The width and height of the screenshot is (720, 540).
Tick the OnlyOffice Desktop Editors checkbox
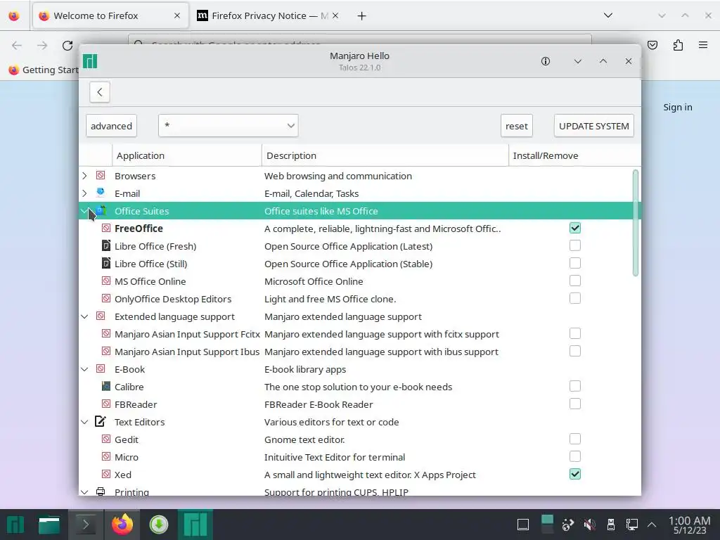click(575, 298)
